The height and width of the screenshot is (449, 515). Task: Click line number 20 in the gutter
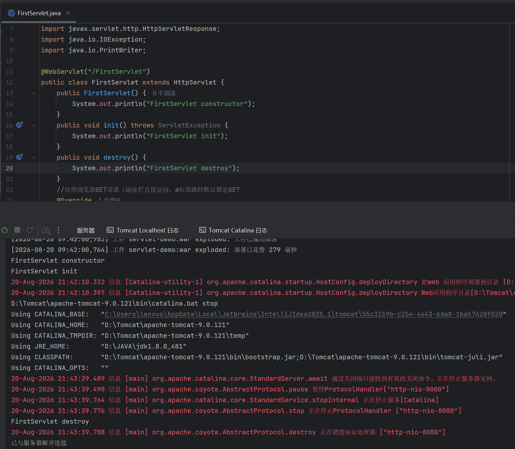tap(9, 168)
